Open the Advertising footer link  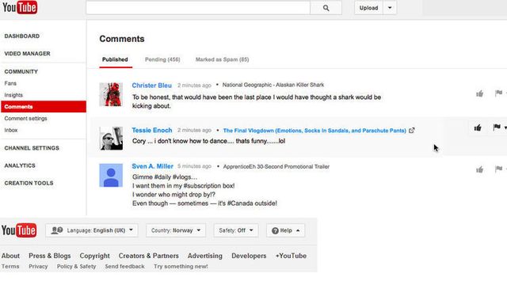205,256
